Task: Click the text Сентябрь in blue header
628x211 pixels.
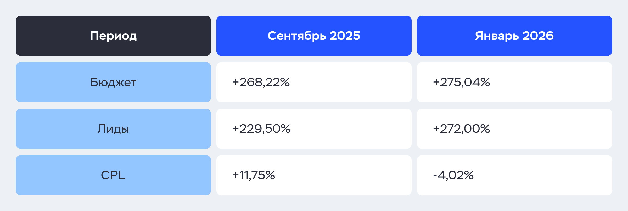Action: coord(297,36)
